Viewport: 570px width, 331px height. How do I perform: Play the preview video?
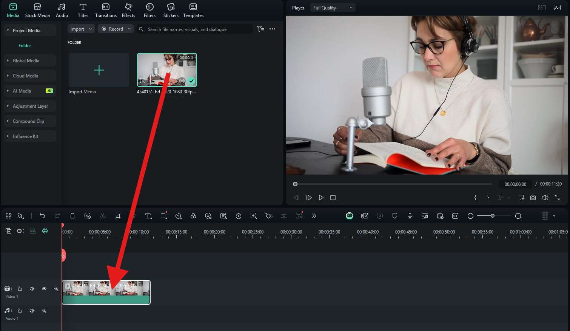(x=321, y=198)
